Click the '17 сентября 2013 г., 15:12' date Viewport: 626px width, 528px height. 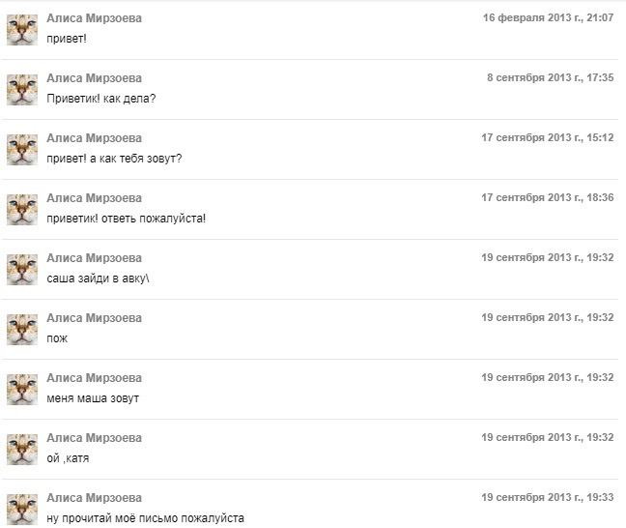(547, 138)
